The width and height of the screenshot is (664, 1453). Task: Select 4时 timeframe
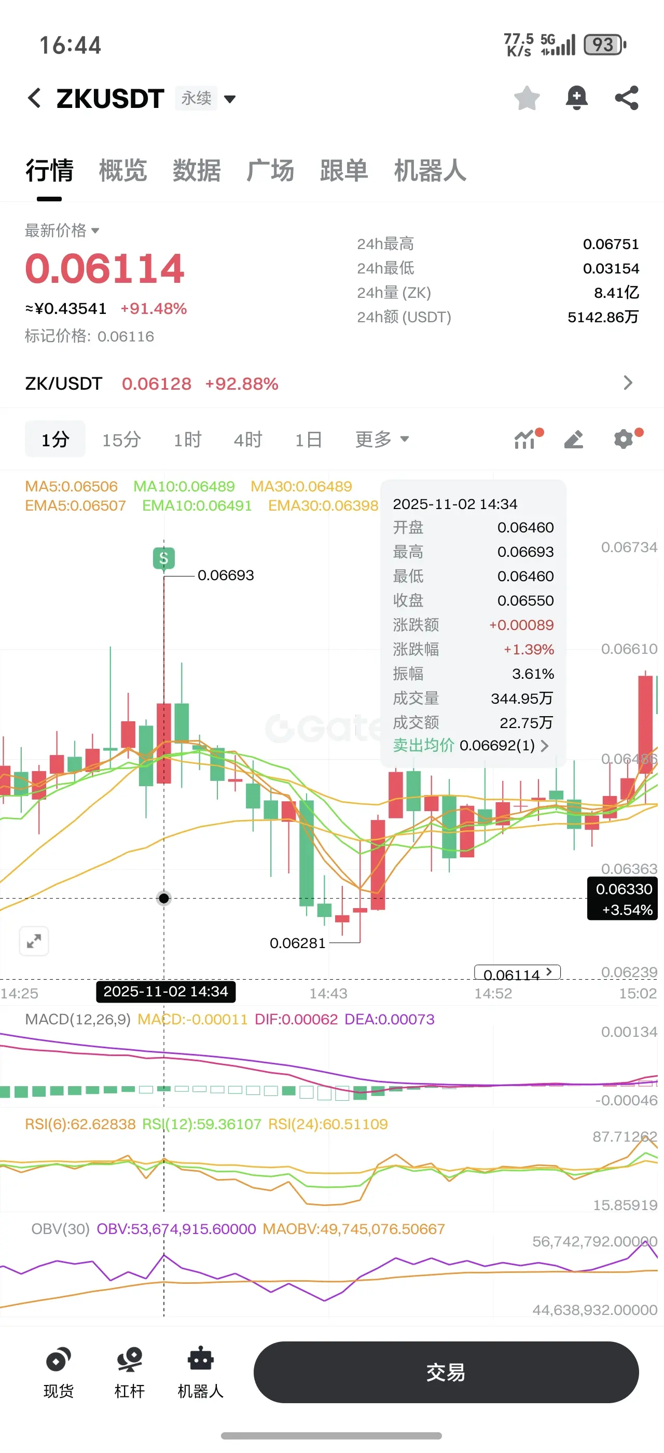[248, 439]
